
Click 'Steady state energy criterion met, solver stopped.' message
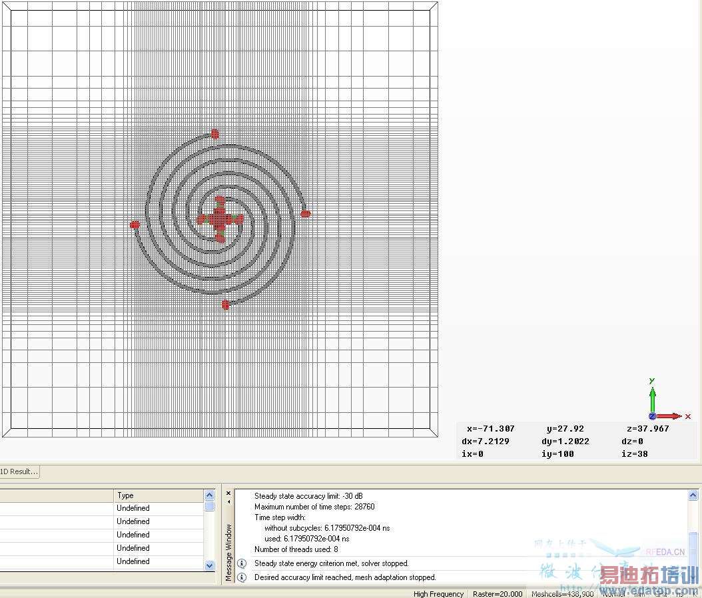tap(331, 563)
